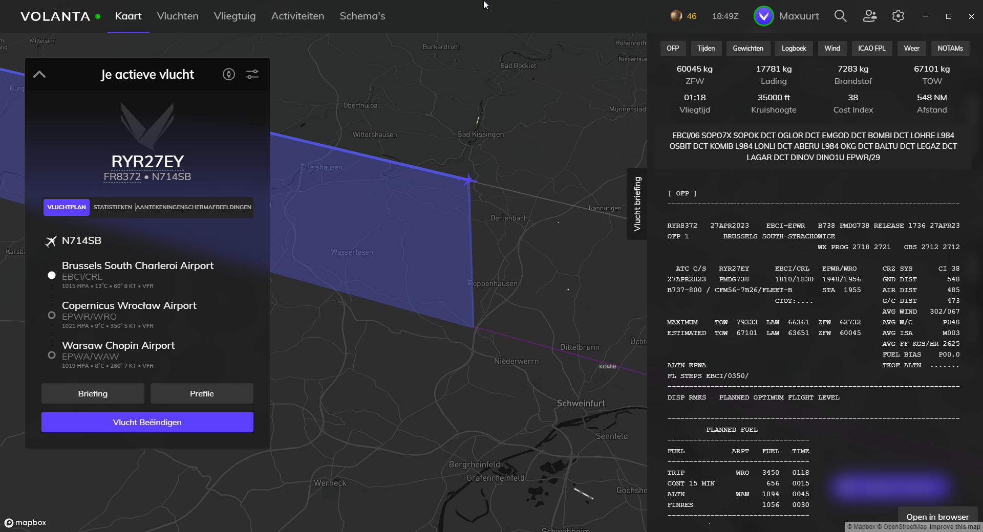The height and width of the screenshot is (532, 983).
Task: Open the friends/community icon
Action: (869, 16)
